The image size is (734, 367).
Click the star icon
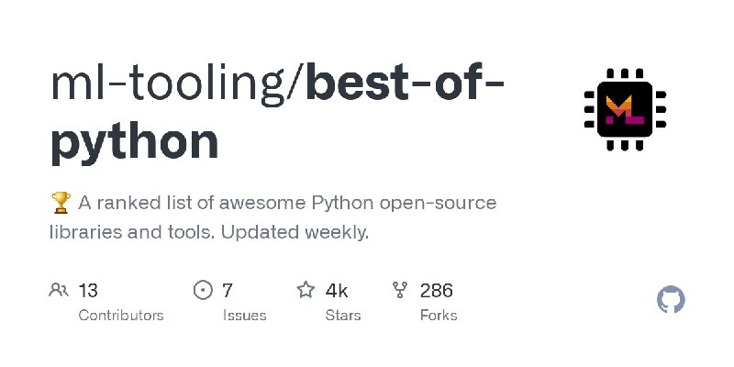[x=306, y=290]
